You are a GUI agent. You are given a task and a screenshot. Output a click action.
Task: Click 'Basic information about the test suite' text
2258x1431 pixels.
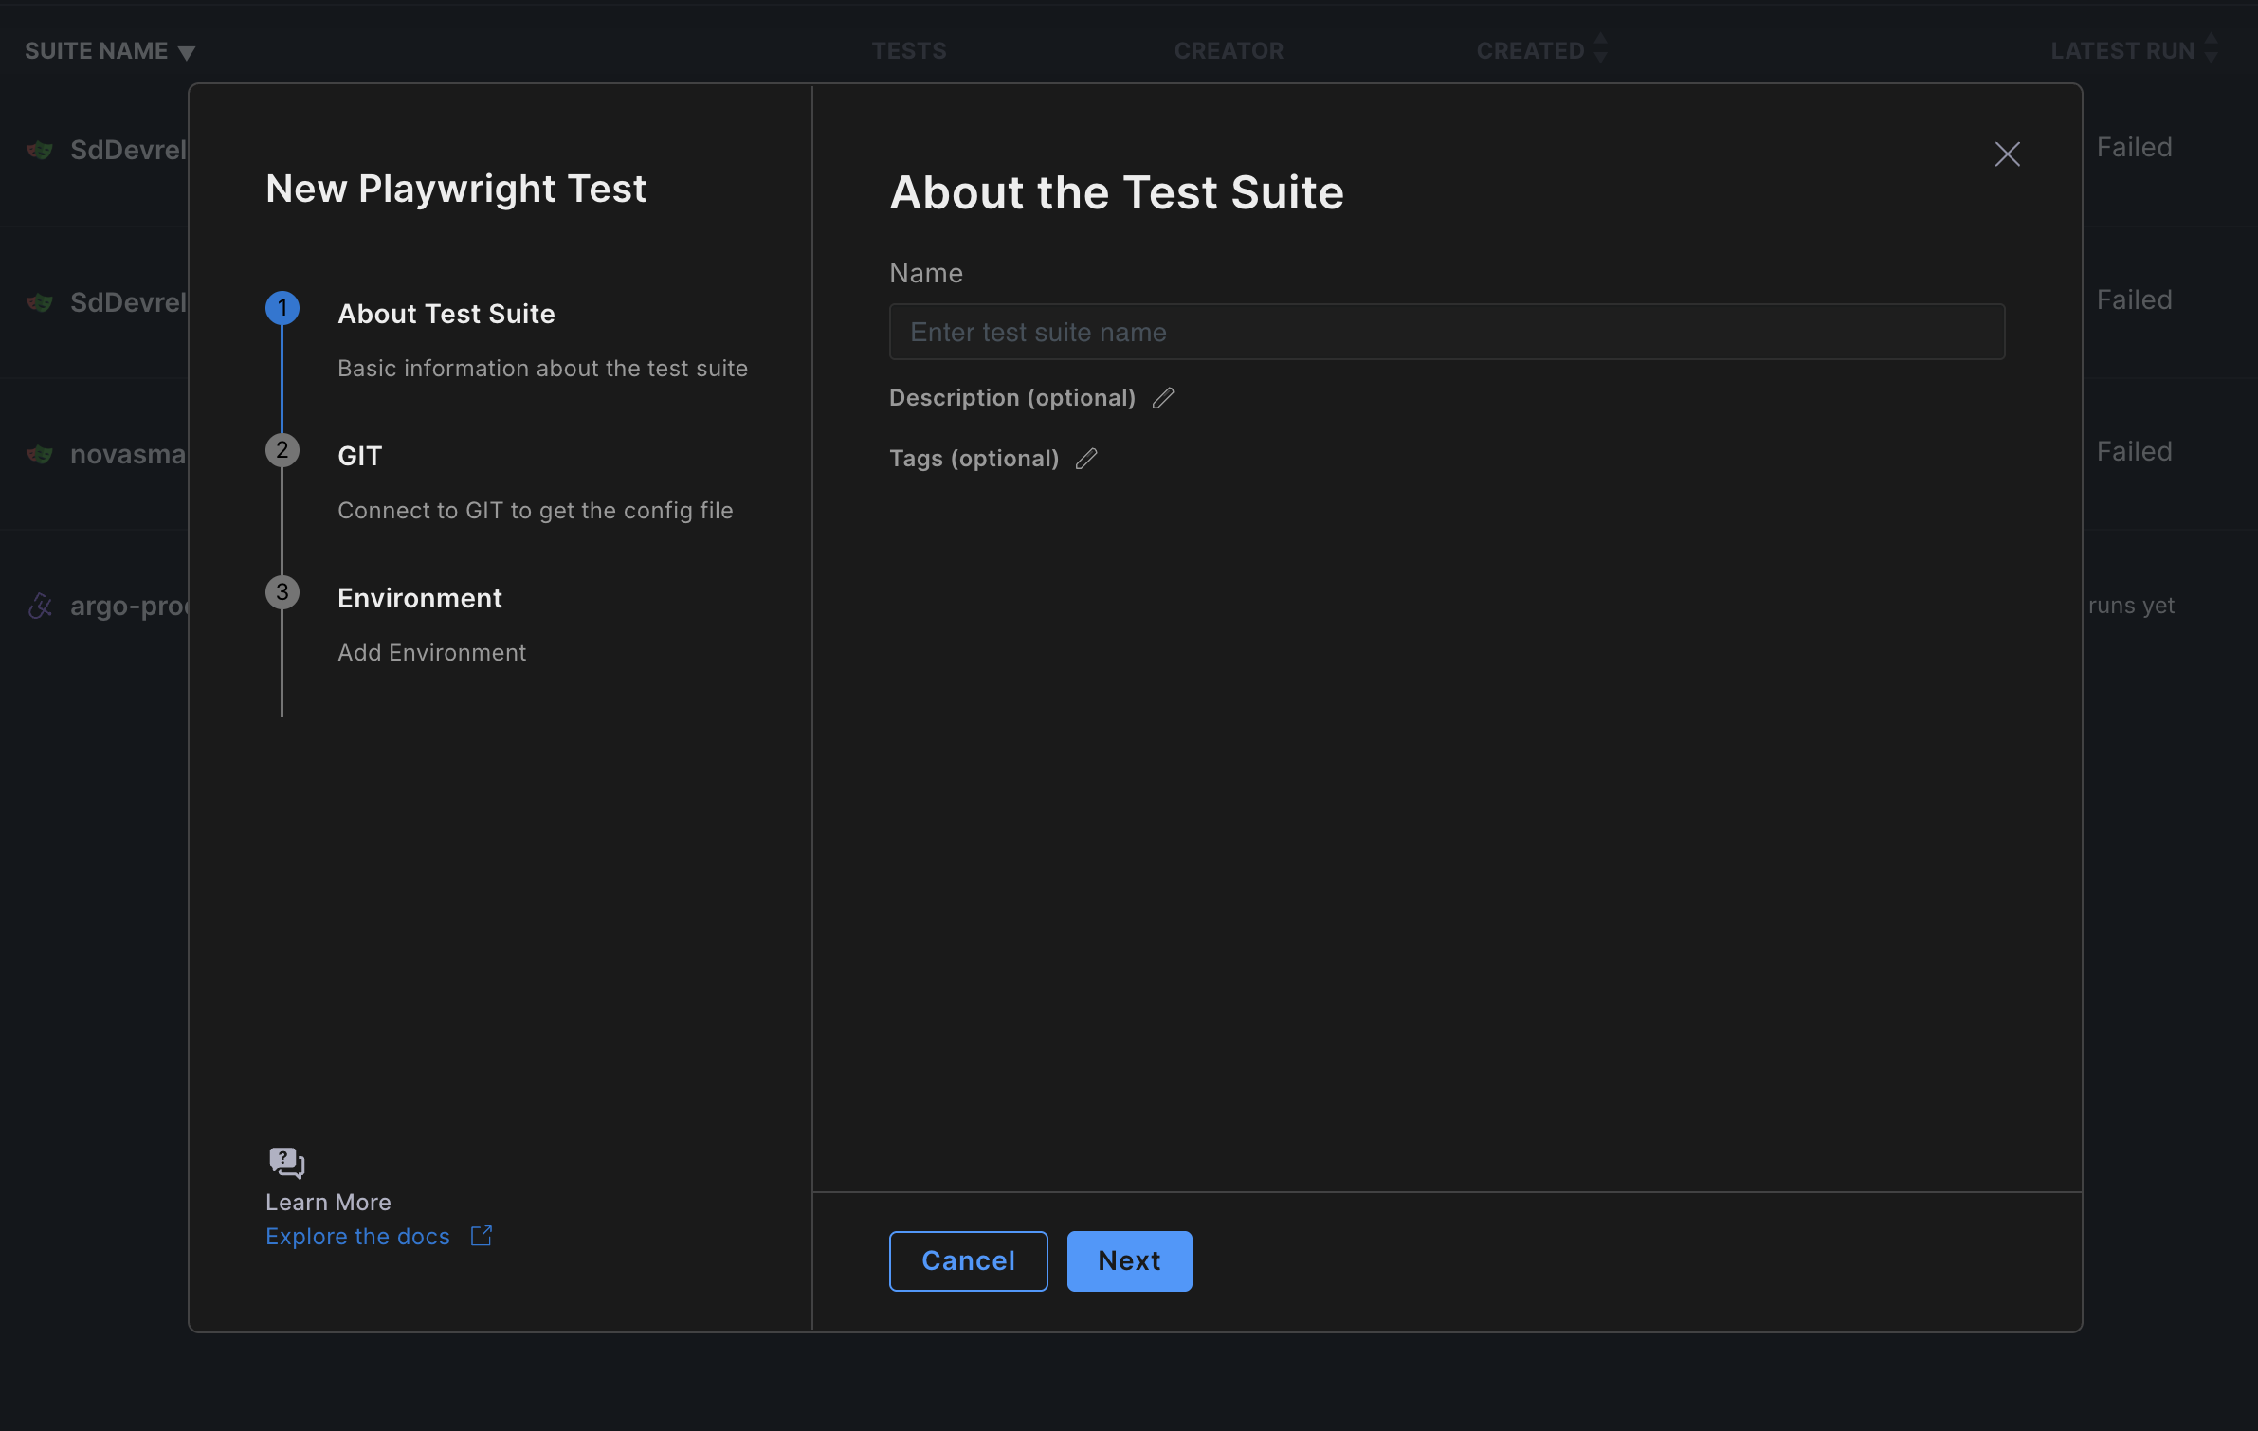pyautogui.click(x=542, y=369)
